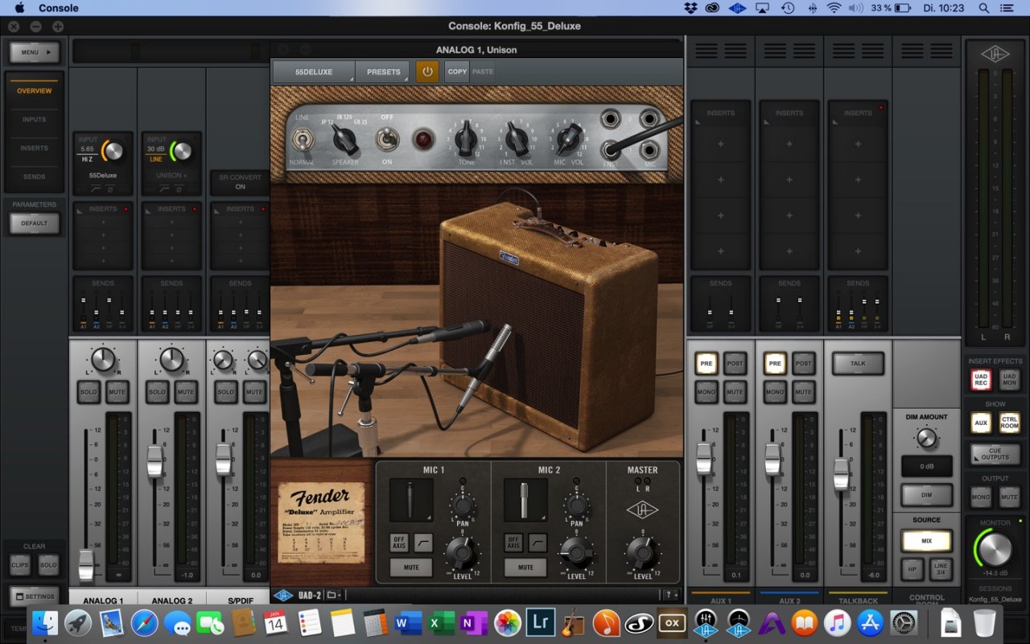Image resolution: width=1030 pixels, height=644 pixels.
Task: Solo the ANALOG 1 channel
Action: click(89, 392)
